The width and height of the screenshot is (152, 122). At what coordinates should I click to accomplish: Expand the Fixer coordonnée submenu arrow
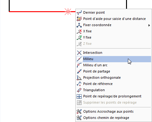[149, 25]
